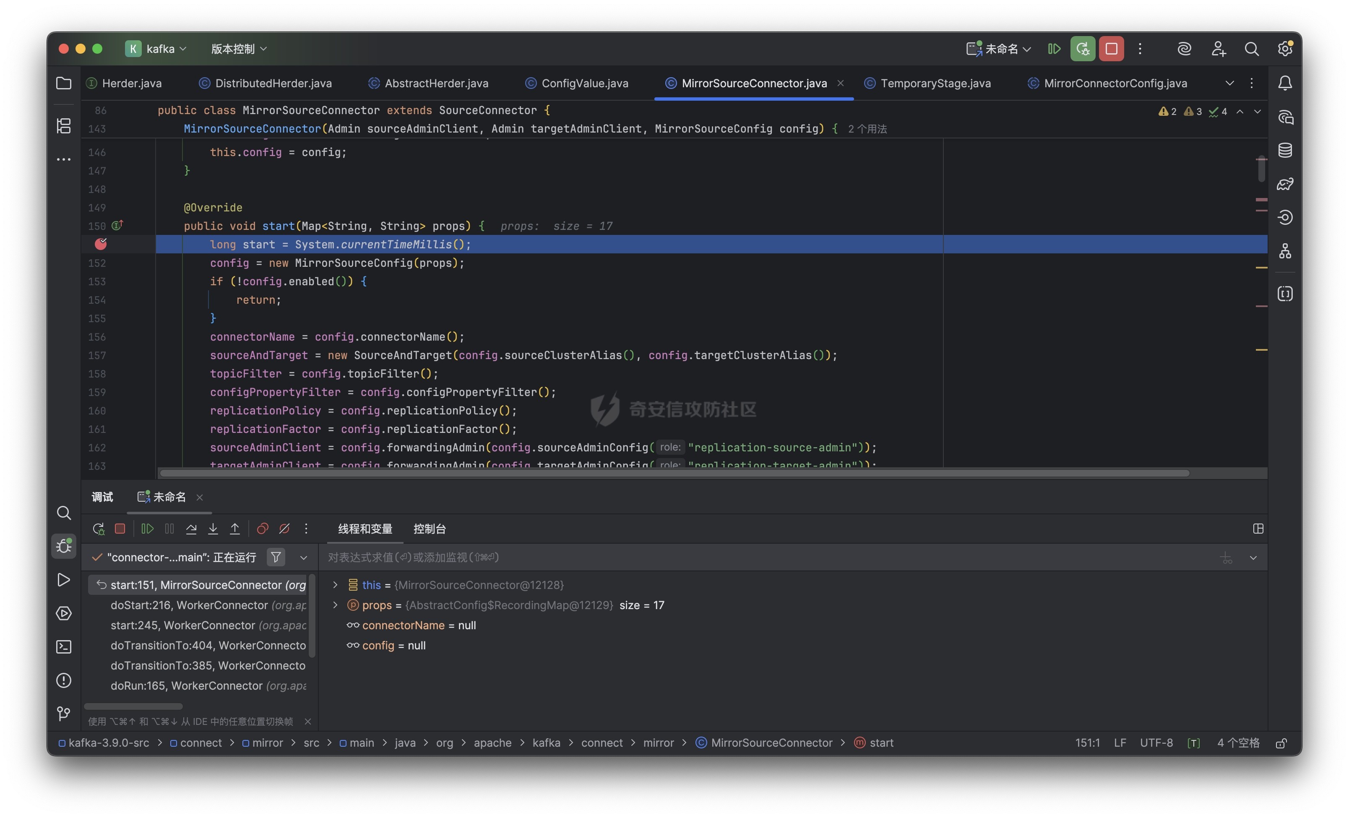Open more tool windows ellipsis in left sidebar
The image size is (1349, 818).
[x=63, y=159]
